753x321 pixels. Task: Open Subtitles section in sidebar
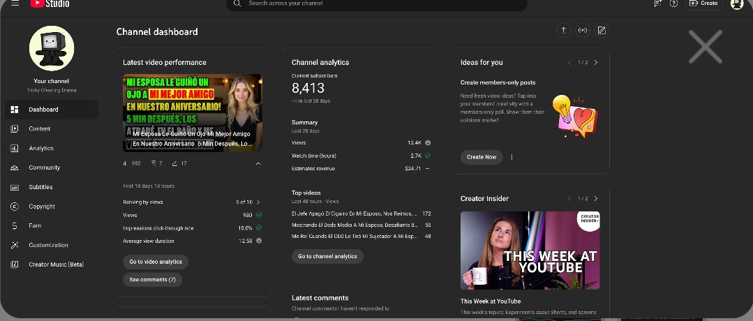(40, 187)
